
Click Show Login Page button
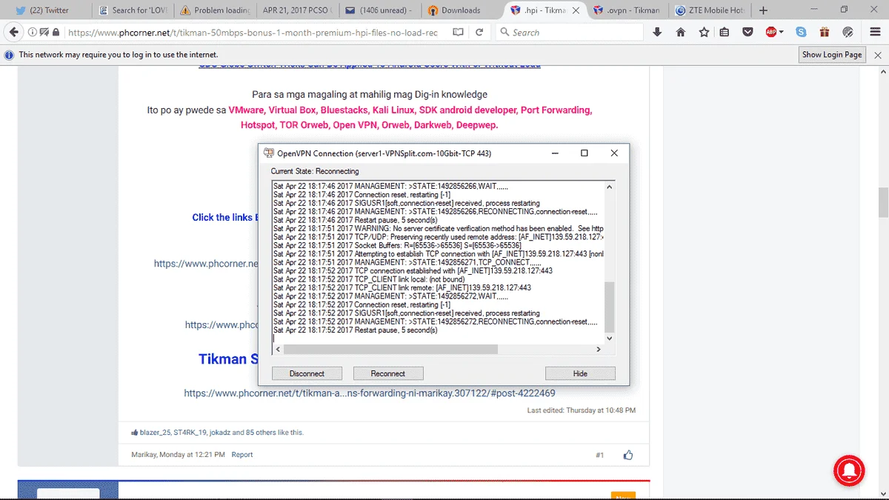click(832, 55)
